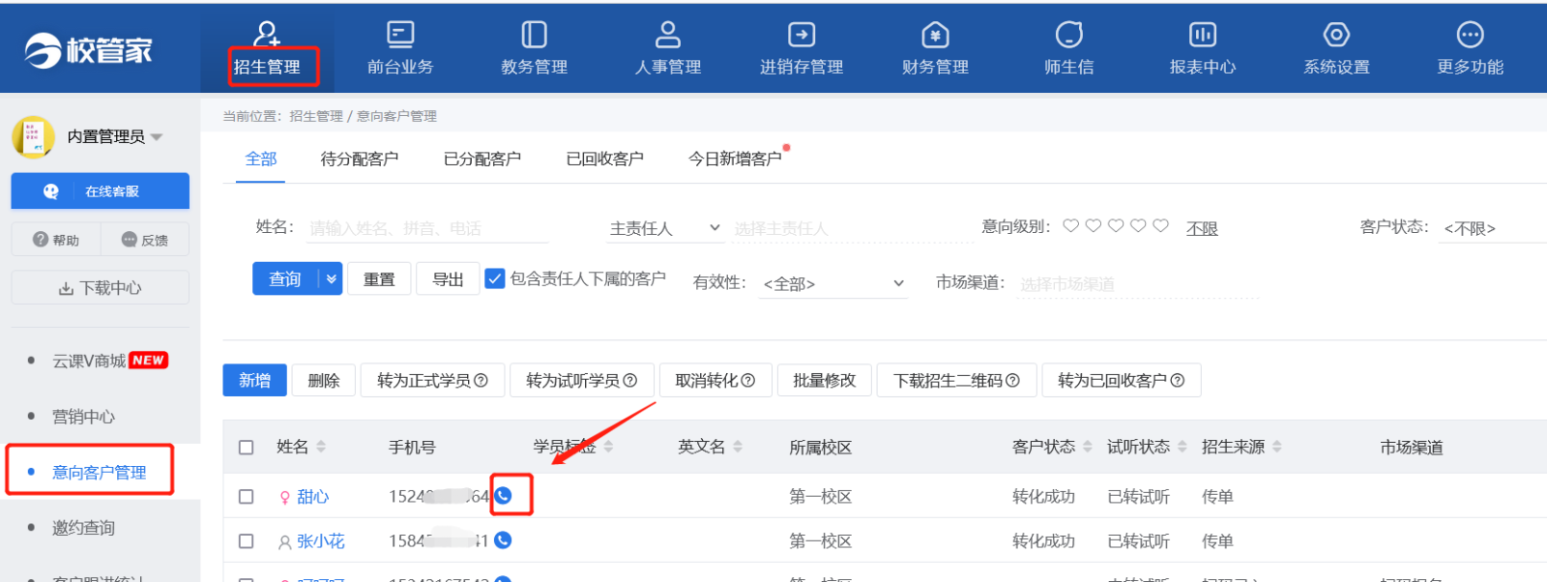Click help icon on 转为试听学员 button
The image size is (1547, 582).
pos(630,381)
